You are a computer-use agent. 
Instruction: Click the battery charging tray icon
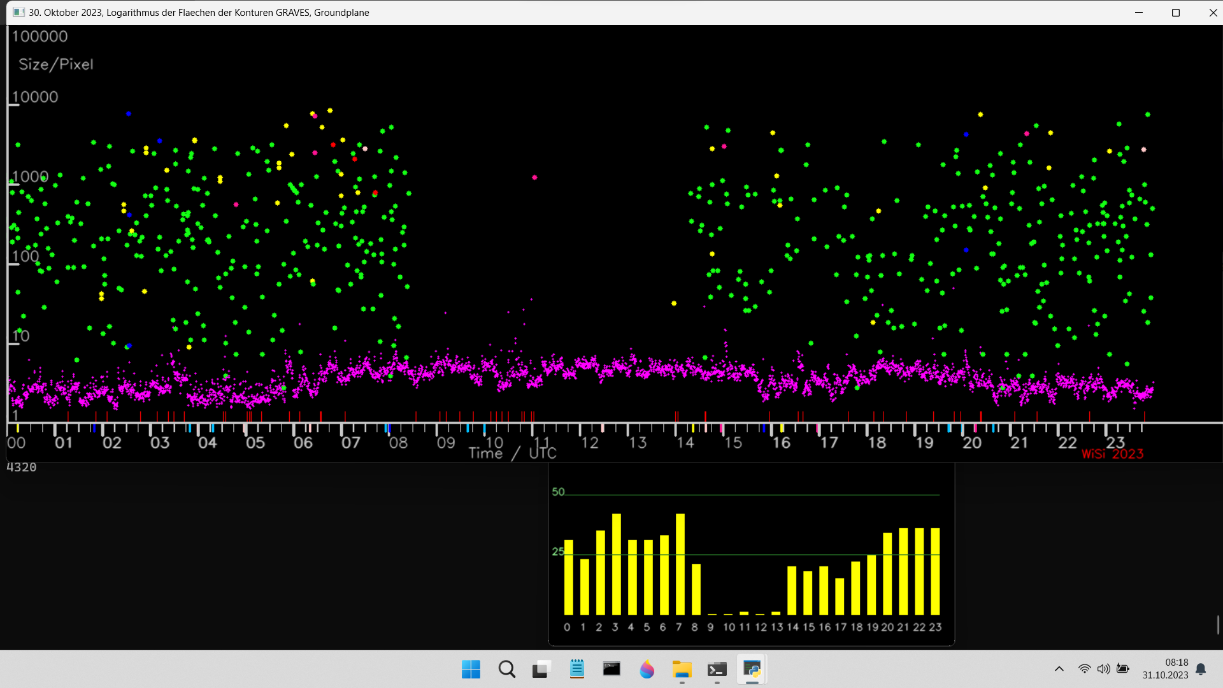point(1123,669)
